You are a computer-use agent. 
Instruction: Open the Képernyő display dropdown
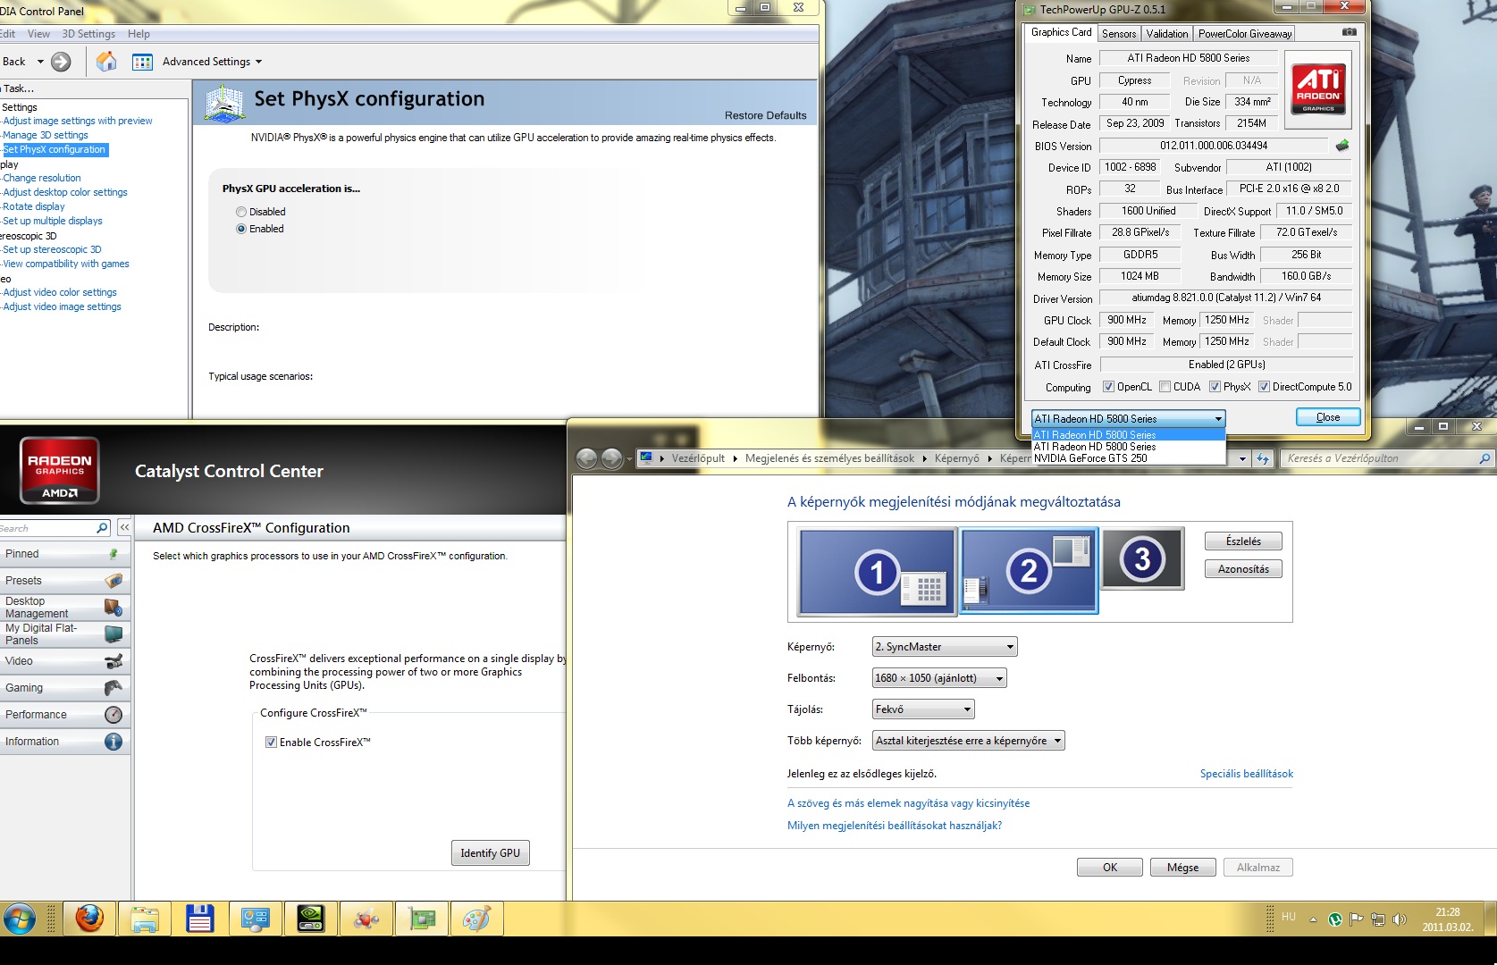pos(945,647)
